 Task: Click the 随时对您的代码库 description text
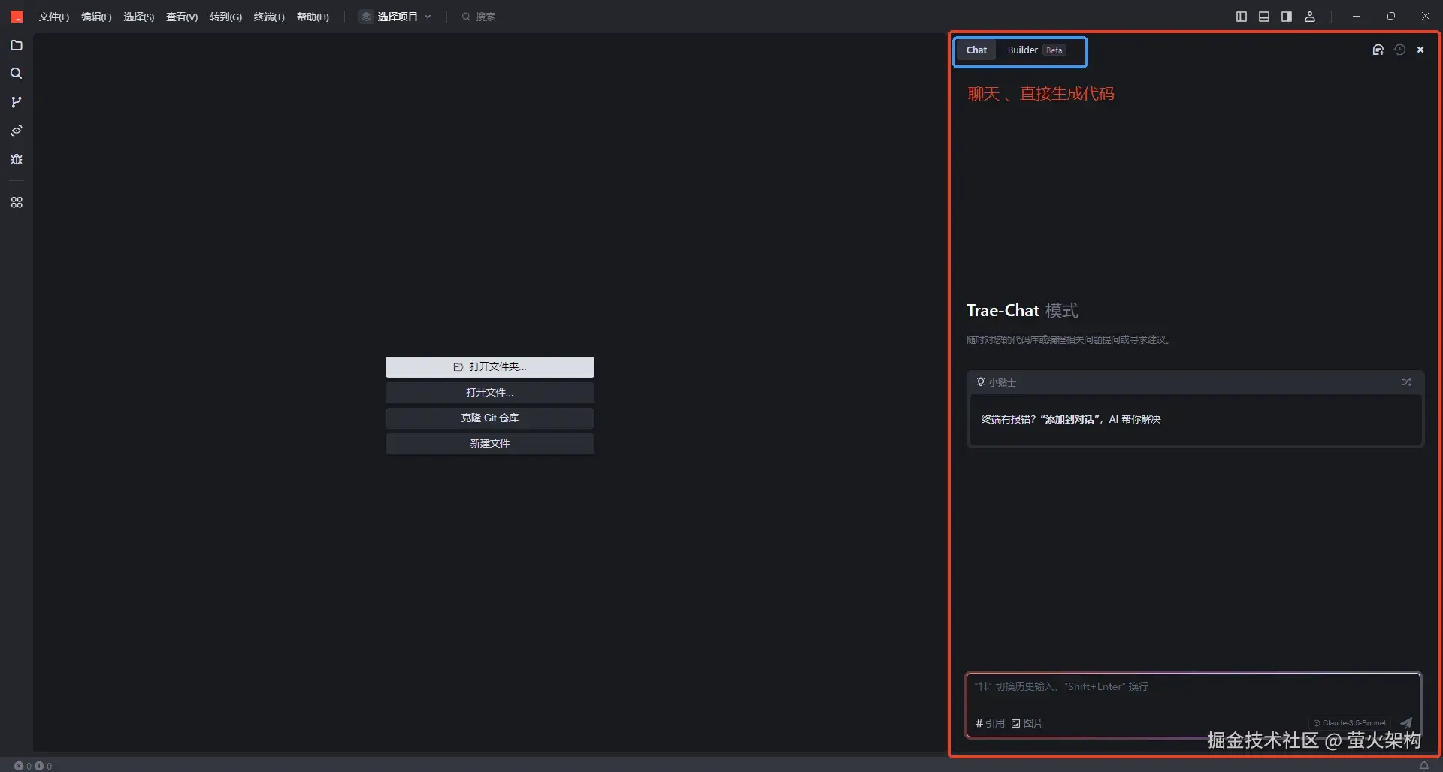[1068, 340]
